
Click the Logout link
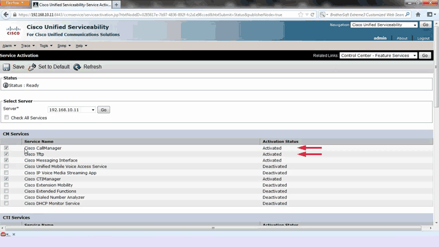tap(423, 39)
